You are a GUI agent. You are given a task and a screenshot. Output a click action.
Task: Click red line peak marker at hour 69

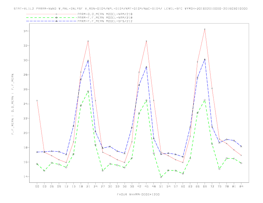click(x=205, y=29)
